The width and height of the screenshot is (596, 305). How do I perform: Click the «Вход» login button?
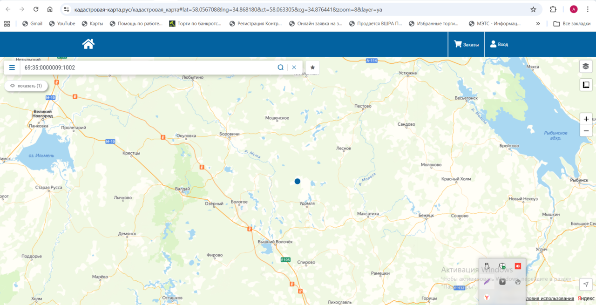[498, 44]
